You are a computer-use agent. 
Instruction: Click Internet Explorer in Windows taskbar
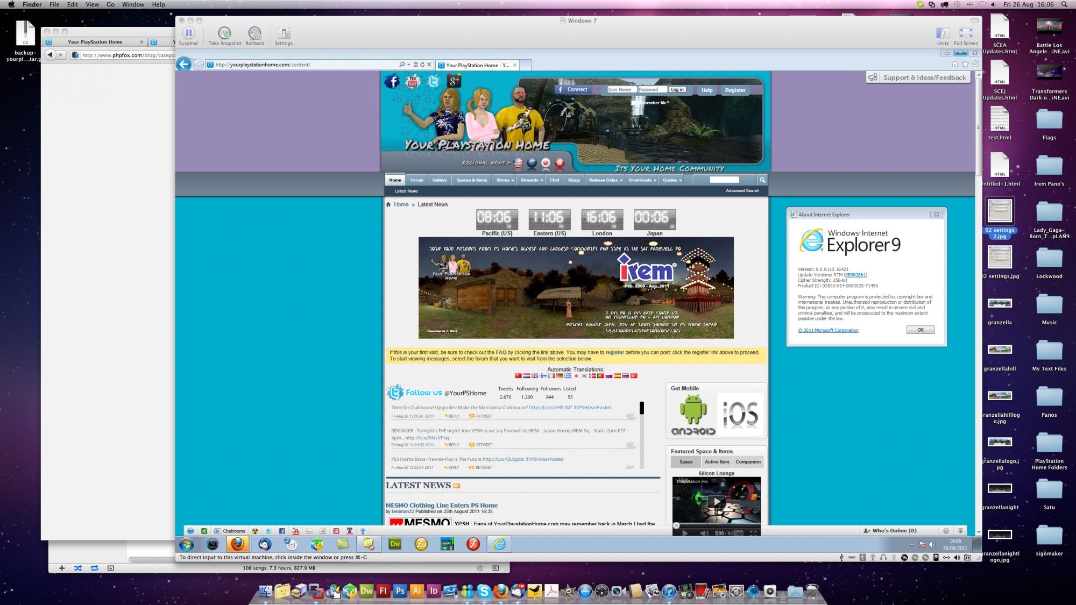point(500,544)
